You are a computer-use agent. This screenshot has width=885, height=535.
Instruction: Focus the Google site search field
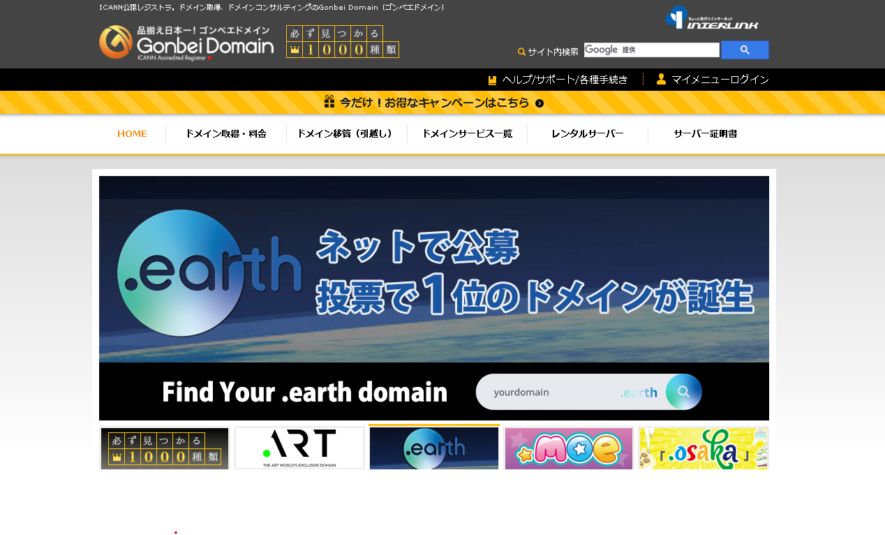click(x=651, y=50)
